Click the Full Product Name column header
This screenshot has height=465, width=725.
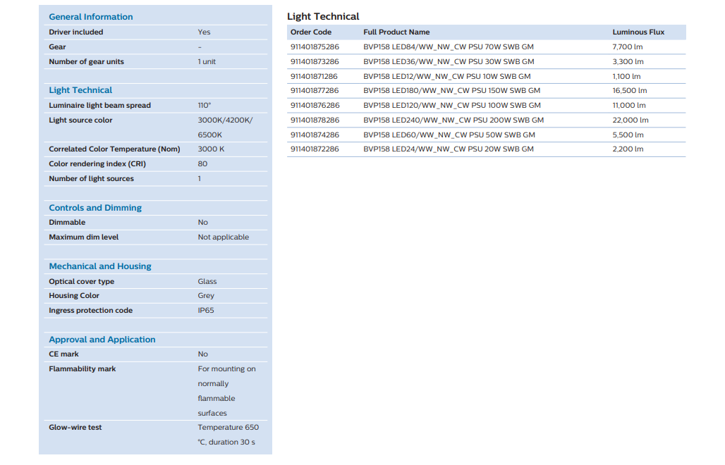point(396,32)
